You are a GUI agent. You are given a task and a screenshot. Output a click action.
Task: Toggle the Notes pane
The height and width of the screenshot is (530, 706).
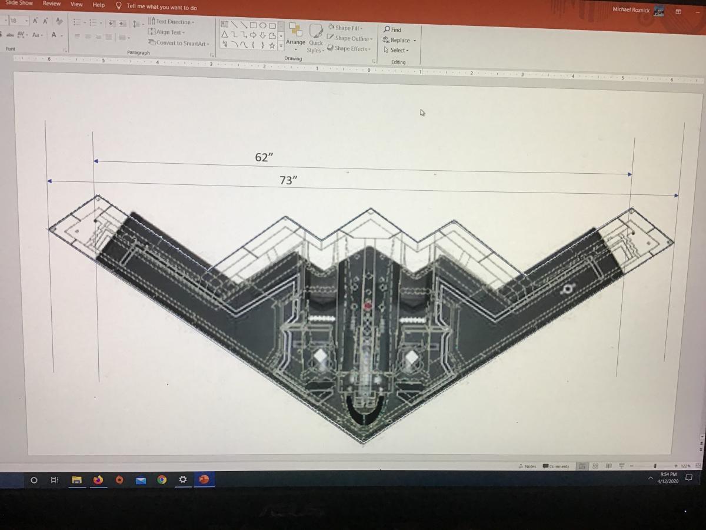tap(528, 466)
